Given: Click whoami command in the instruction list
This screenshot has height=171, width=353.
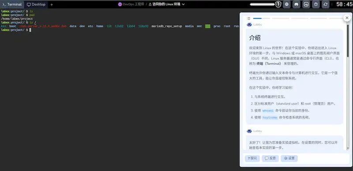Looking at the screenshot, I should (268, 111).
